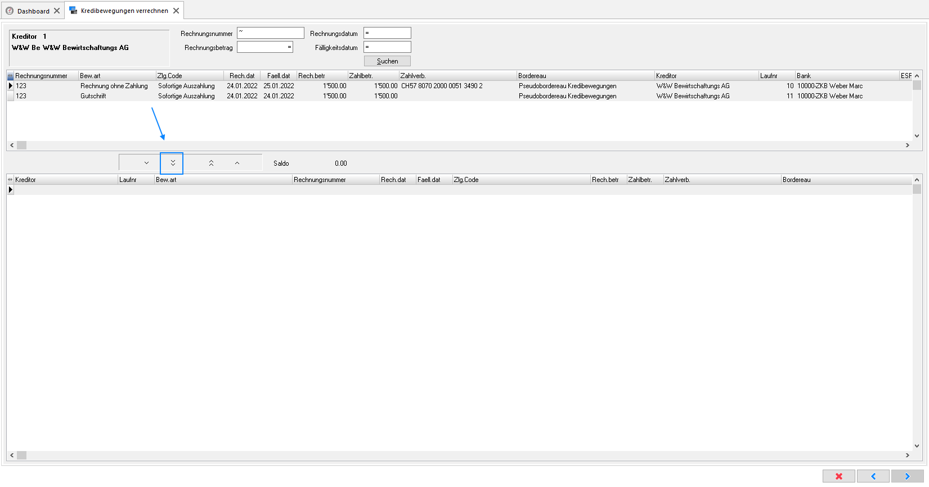Click the single down chevron transfer button
929x487 pixels.
click(x=146, y=163)
